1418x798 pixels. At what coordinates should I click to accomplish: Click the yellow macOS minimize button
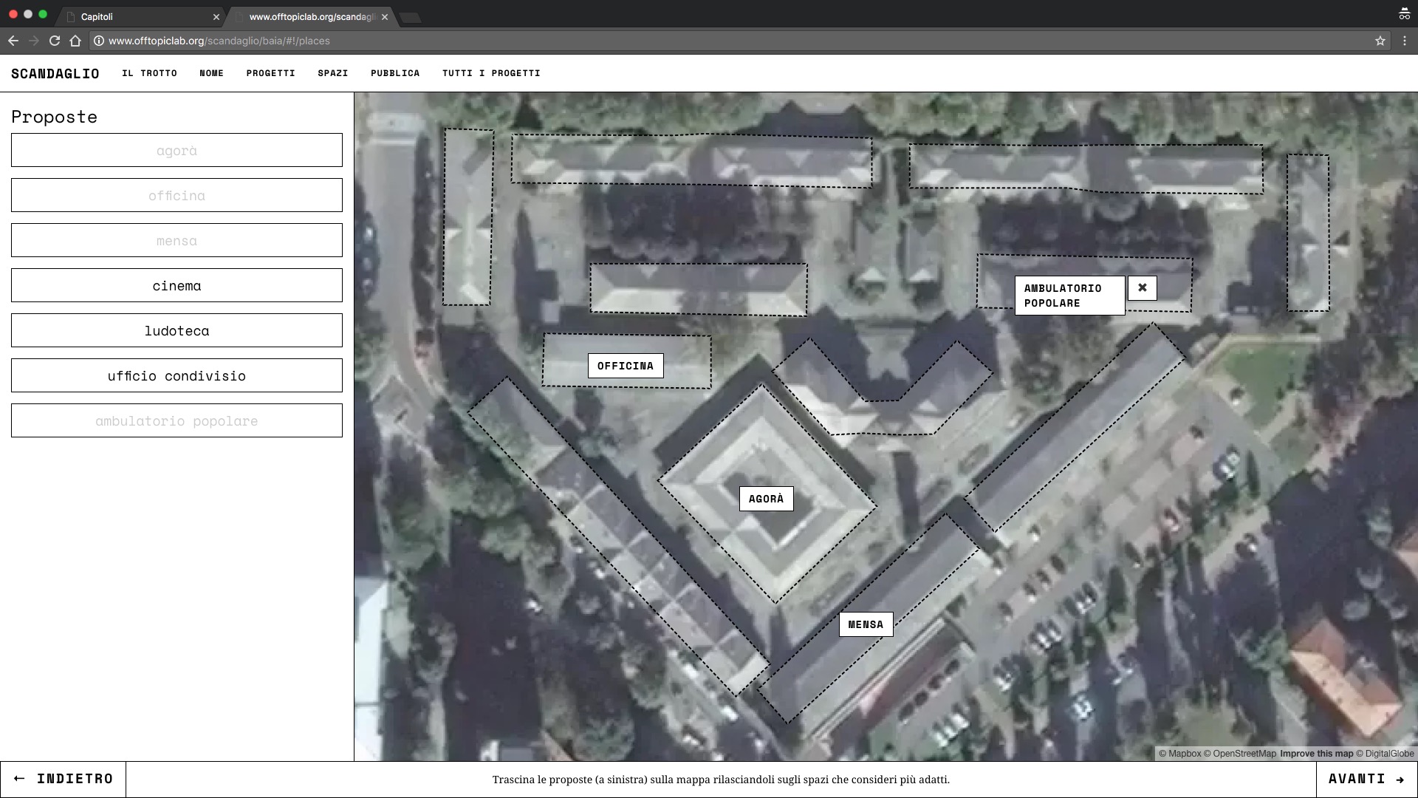(x=28, y=14)
